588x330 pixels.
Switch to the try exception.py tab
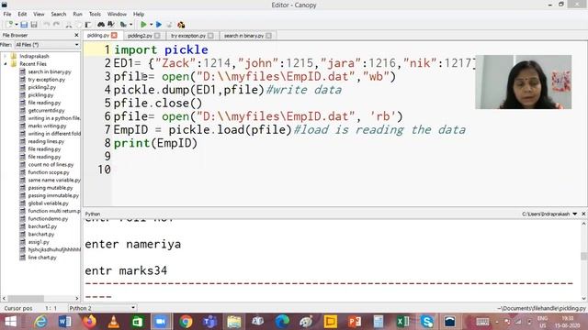pyautogui.click(x=188, y=36)
